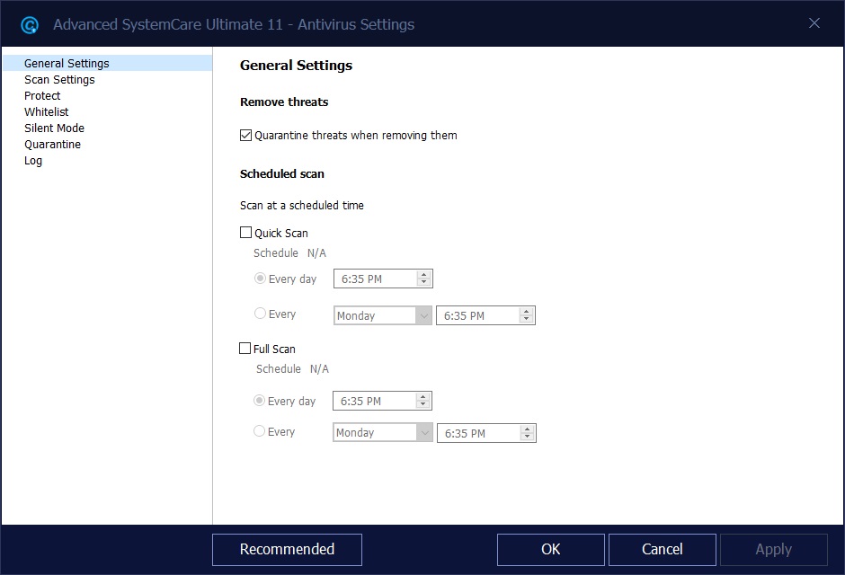The image size is (845, 575).
Task: Click the Remove threats heading
Action: [x=284, y=102]
